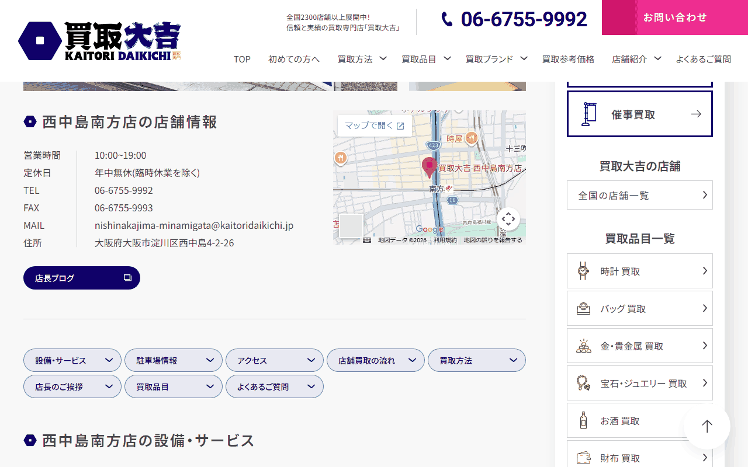Screen dimensions: 748x467
Task: Expand the 買取ブランド header menu chevron
Action: pyautogui.click(x=524, y=58)
